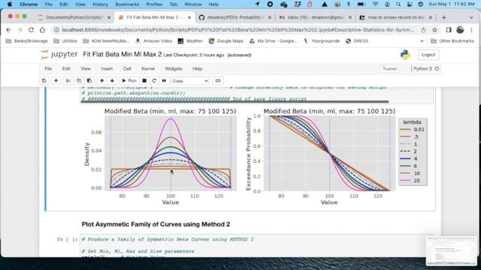
Task: Expand the tab search chevron
Action: (x=471, y=17)
